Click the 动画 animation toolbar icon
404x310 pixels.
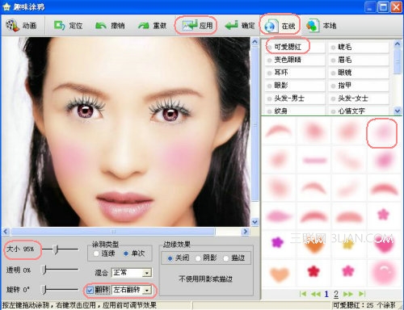[13, 26]
